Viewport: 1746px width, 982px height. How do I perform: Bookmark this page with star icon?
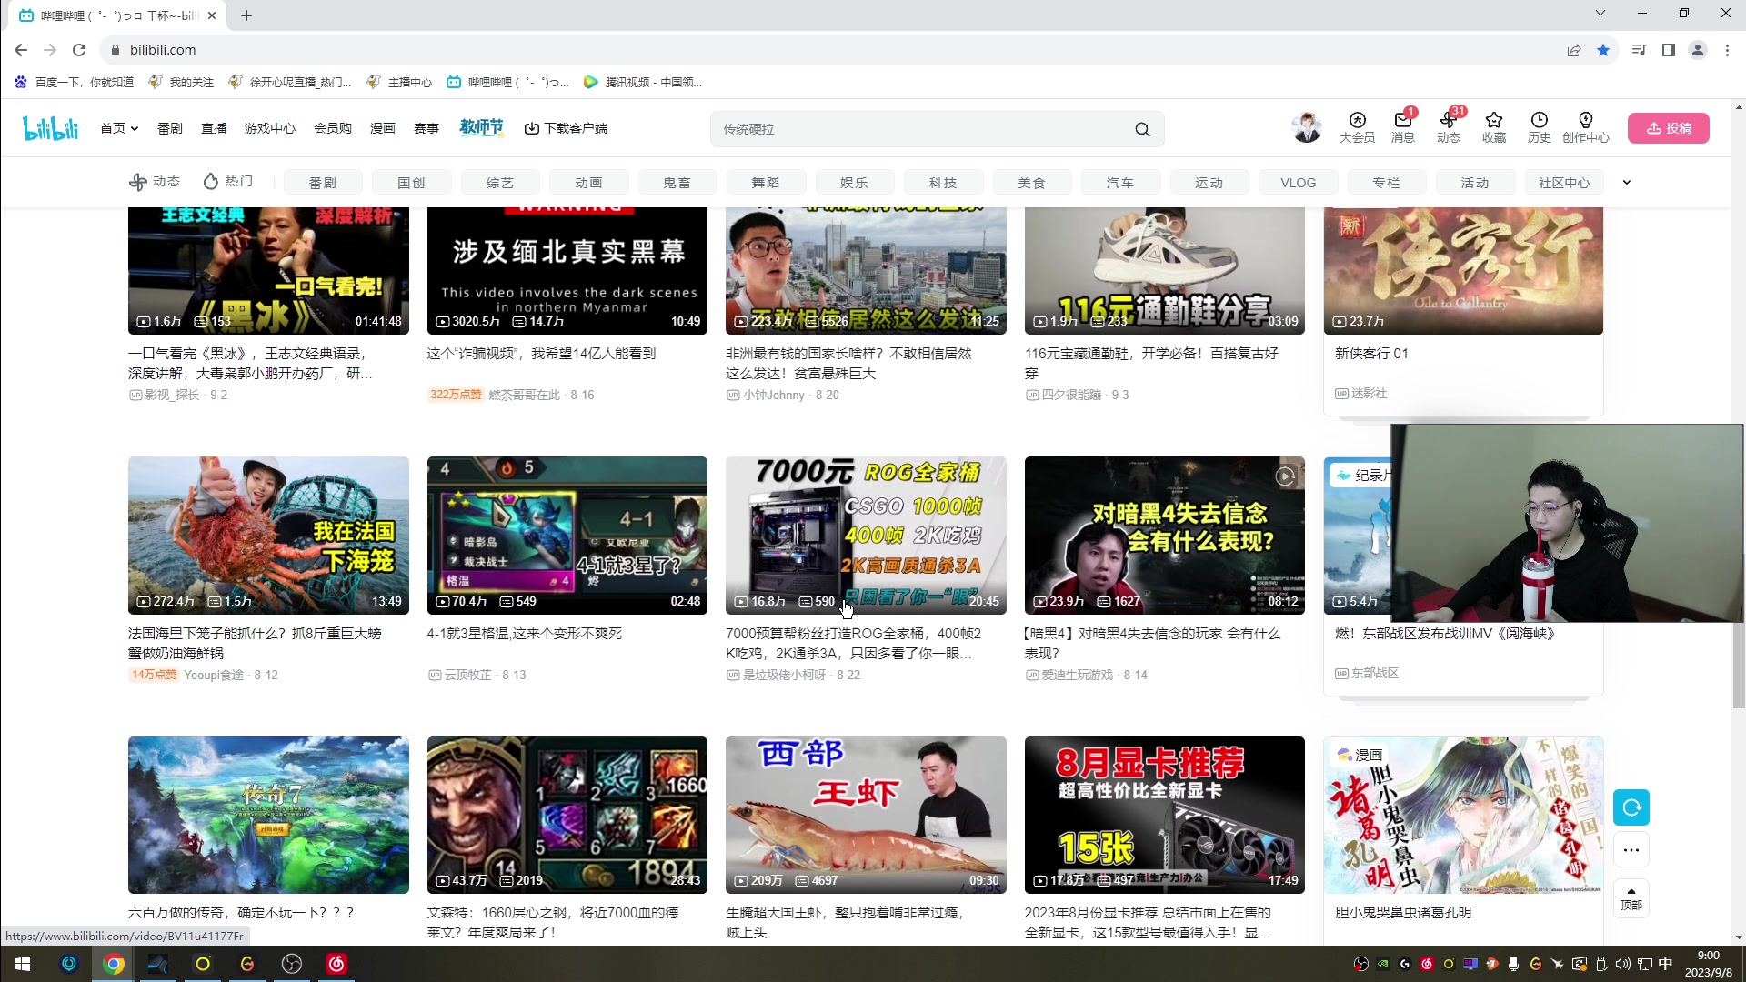pos(1603,50)
